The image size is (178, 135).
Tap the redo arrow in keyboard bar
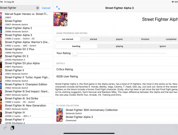[x=5, y=128]
